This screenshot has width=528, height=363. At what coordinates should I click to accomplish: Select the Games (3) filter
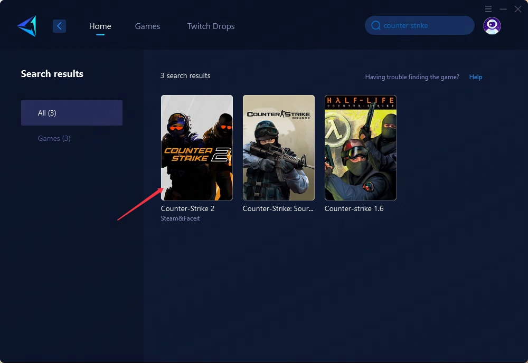pos(54,138)
